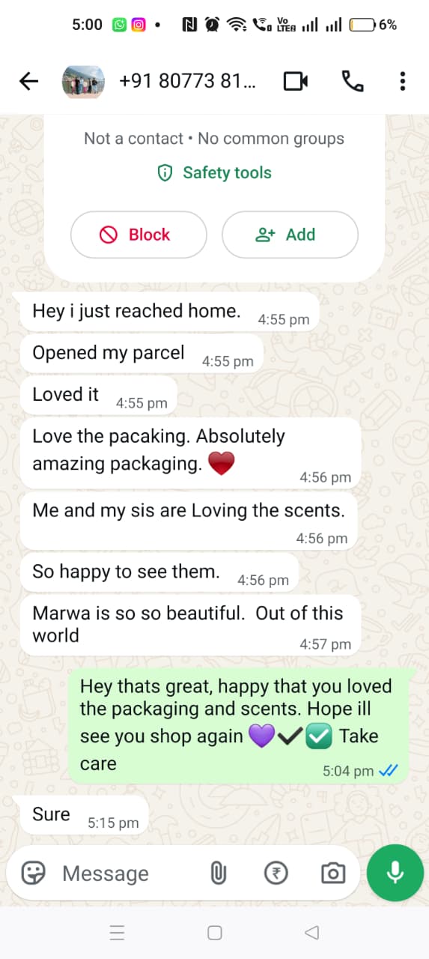Image resolution: width=429 pixels, height=959 pixels.
Task: Block this unknown number
Action: coord(139,235)
